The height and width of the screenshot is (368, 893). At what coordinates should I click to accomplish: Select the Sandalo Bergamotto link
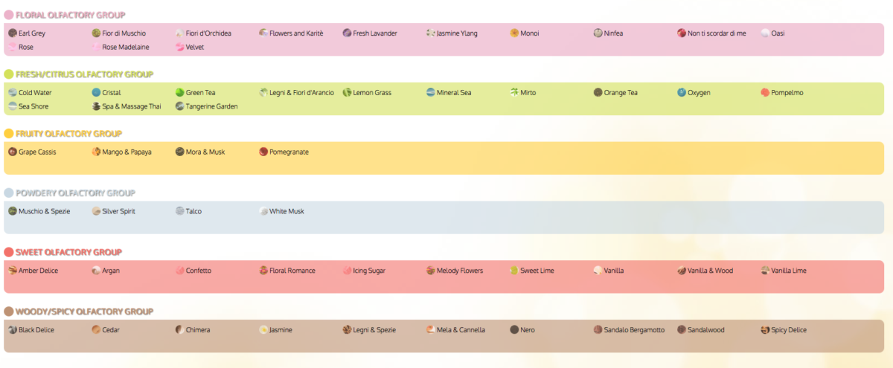pos(634,330)
